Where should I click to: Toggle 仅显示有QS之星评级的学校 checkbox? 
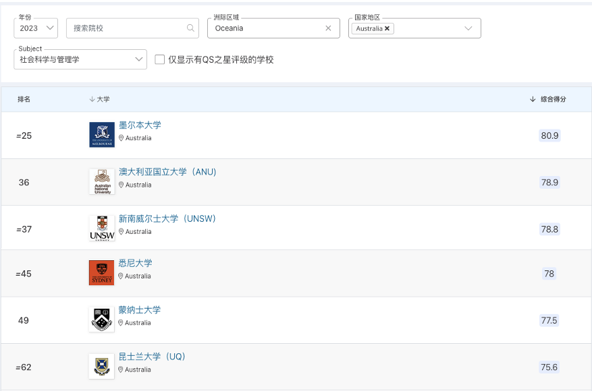[x=160, y=59]
